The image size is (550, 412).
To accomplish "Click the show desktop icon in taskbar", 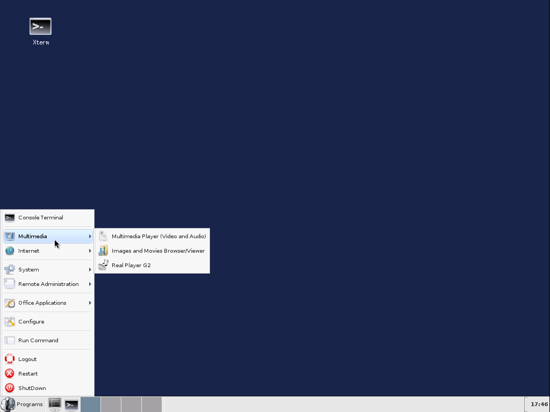I will [x=55, y=404].
